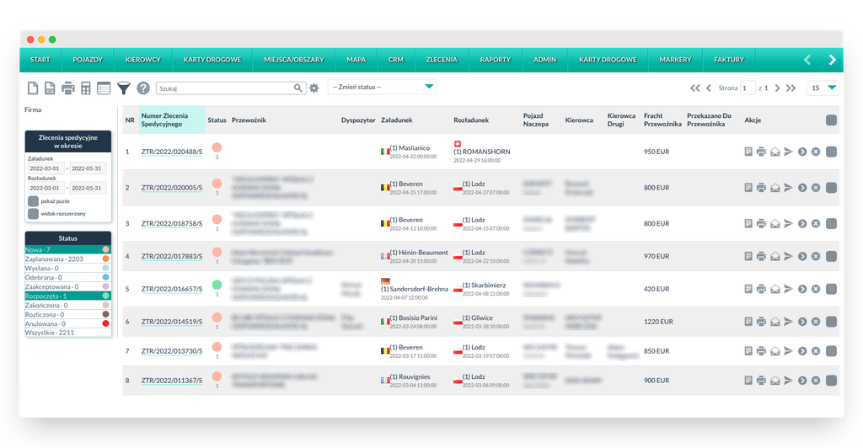Create a new order with blank document icon
Image resolution: width=863 pixels, height=448 pixels.
point(33,88)
